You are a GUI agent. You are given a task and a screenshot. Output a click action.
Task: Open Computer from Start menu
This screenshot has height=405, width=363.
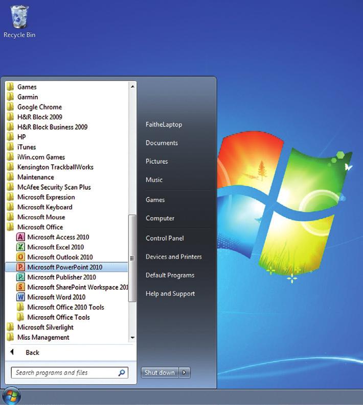[x=160, y=218]
